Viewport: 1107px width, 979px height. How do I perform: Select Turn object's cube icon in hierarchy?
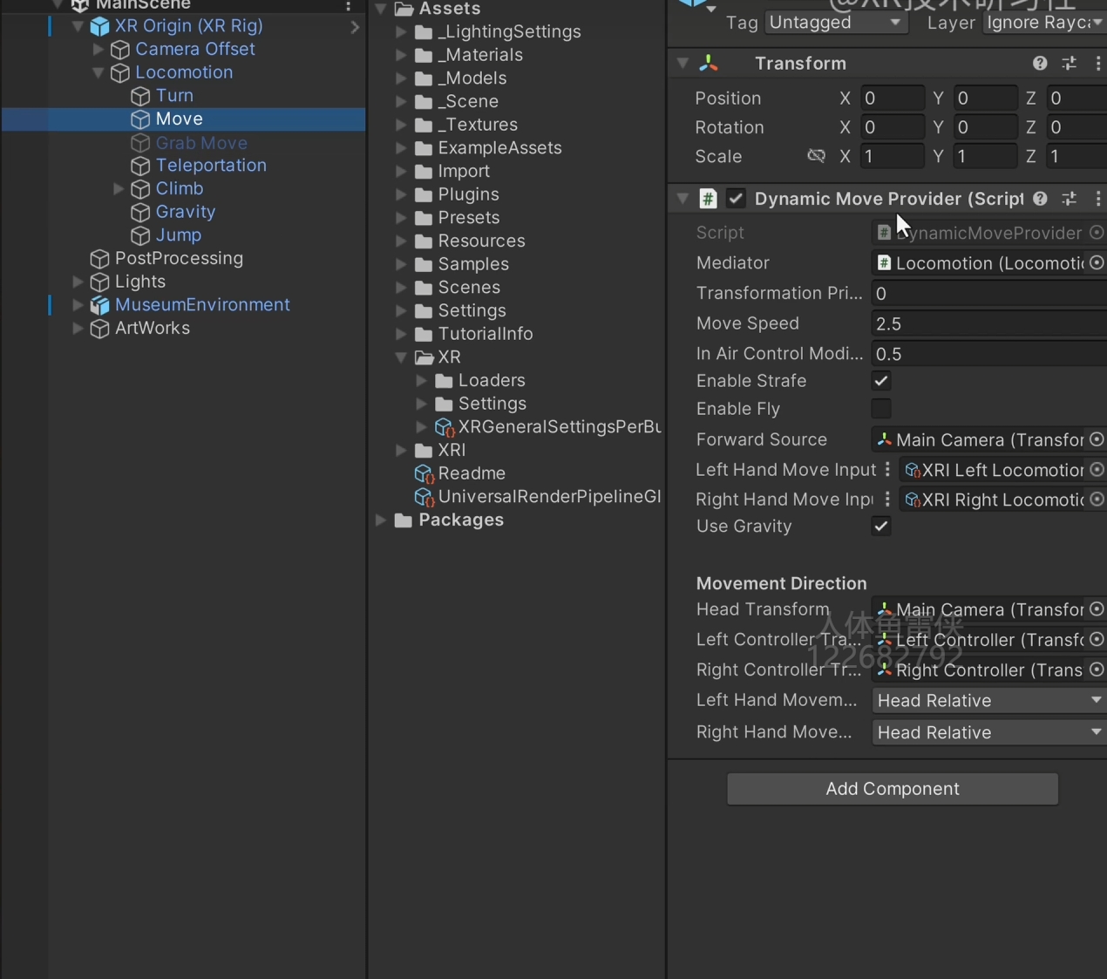coord(140,96)
